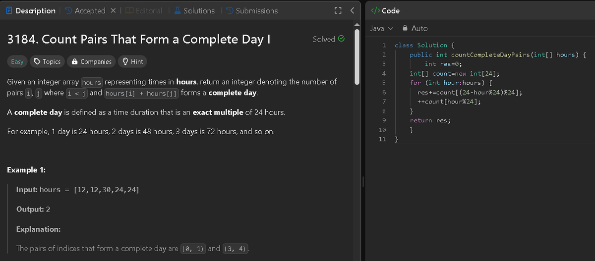Image resolution: width=595 pixels, height=261 pixels.
Task: Click the lock icon in Companies tag
Action: (74, 61)
